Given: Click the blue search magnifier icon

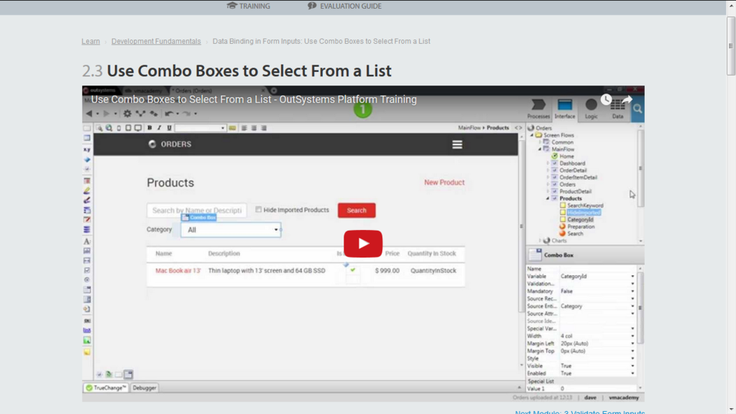Looking at the screenshot, I should point(638,109).
